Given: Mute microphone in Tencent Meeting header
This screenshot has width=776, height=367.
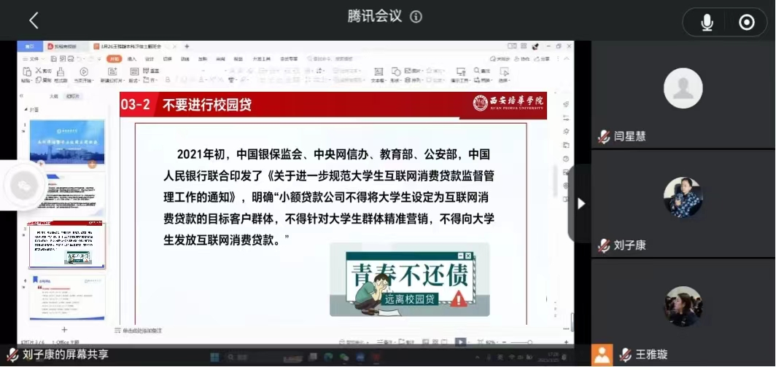Looking at the screenshot, I should pos(707,23).
